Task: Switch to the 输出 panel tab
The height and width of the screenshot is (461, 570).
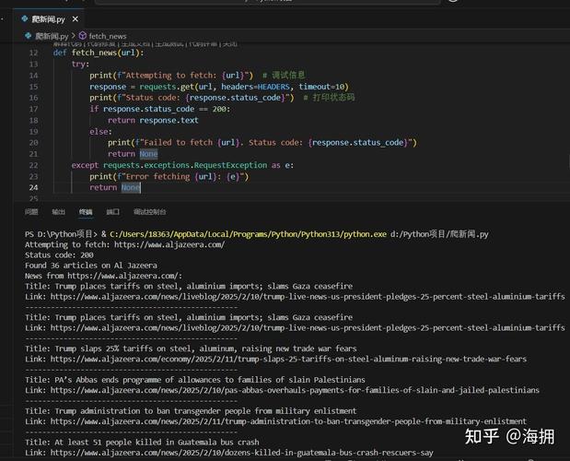Action: coord(58,212)
